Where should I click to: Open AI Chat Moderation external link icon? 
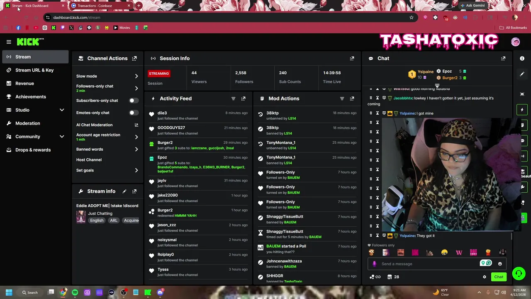pyautogui.click(x=136, y=125)
